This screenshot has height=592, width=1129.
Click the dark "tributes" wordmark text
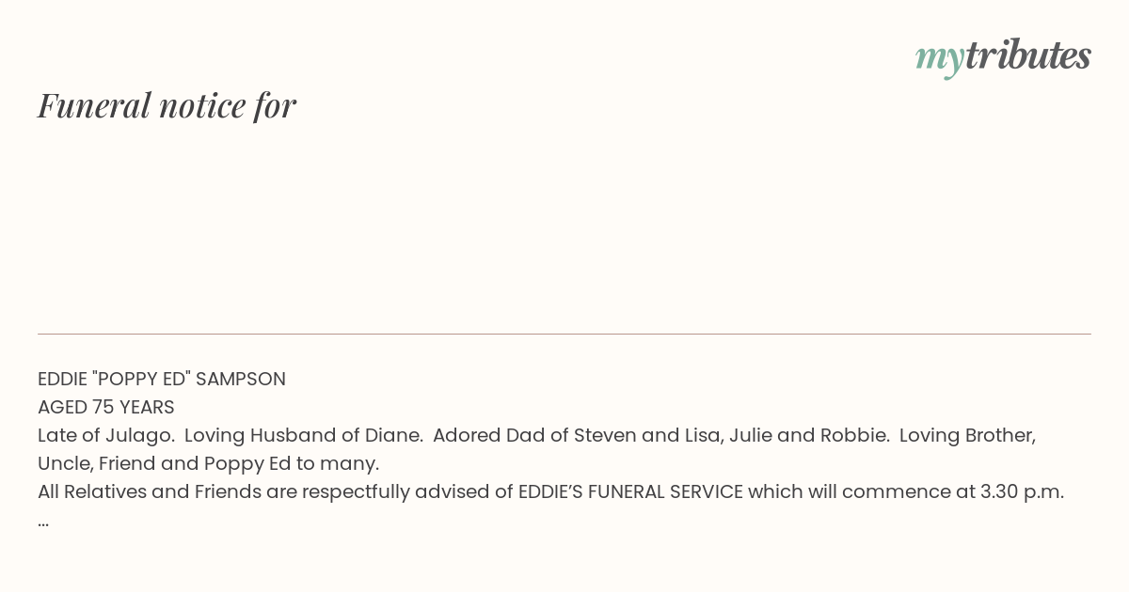1027,55
